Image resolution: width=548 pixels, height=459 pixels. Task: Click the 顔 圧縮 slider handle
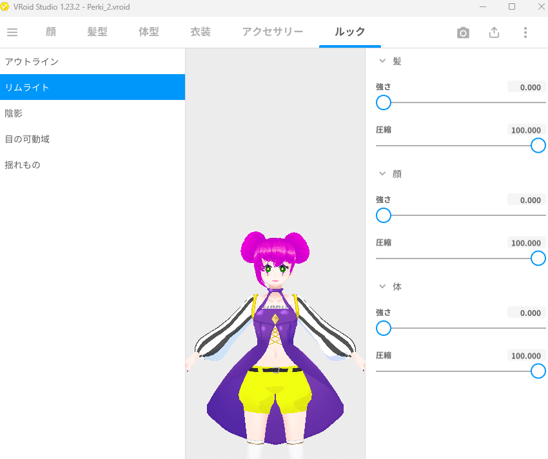click(538, 259)
